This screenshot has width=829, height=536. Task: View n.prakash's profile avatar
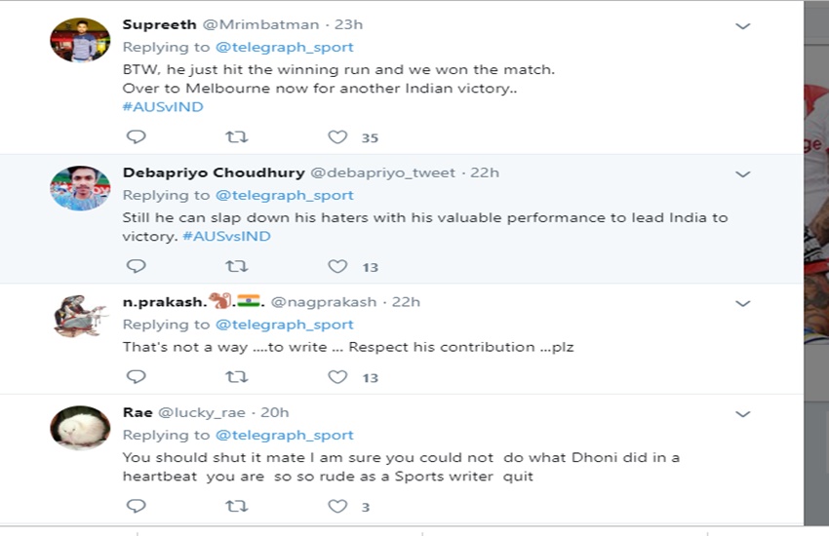80,317
